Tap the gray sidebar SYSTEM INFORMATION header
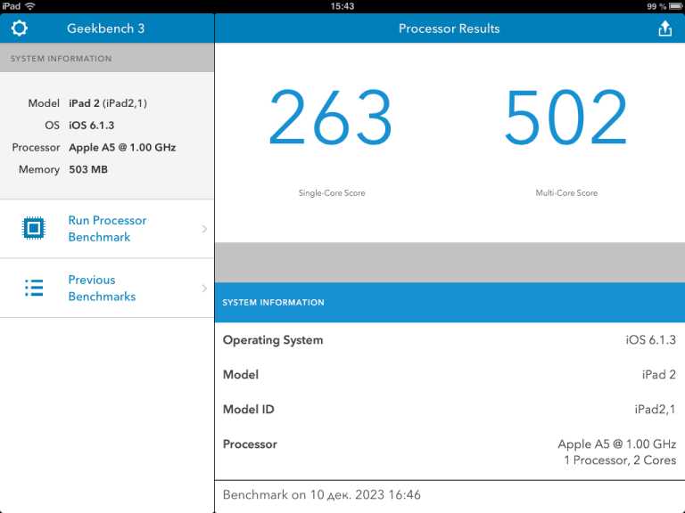The image size is (685, 513). pos(107,58)
